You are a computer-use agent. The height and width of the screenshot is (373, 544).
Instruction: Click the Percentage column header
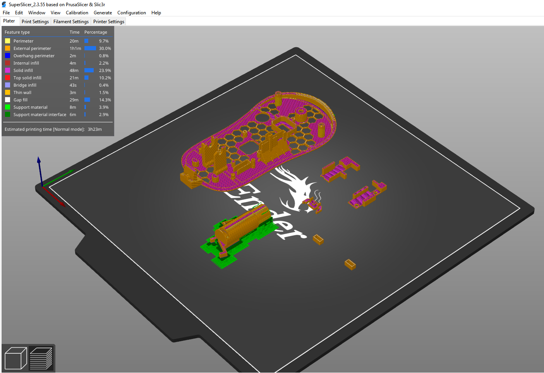click(x=96, y=33)
